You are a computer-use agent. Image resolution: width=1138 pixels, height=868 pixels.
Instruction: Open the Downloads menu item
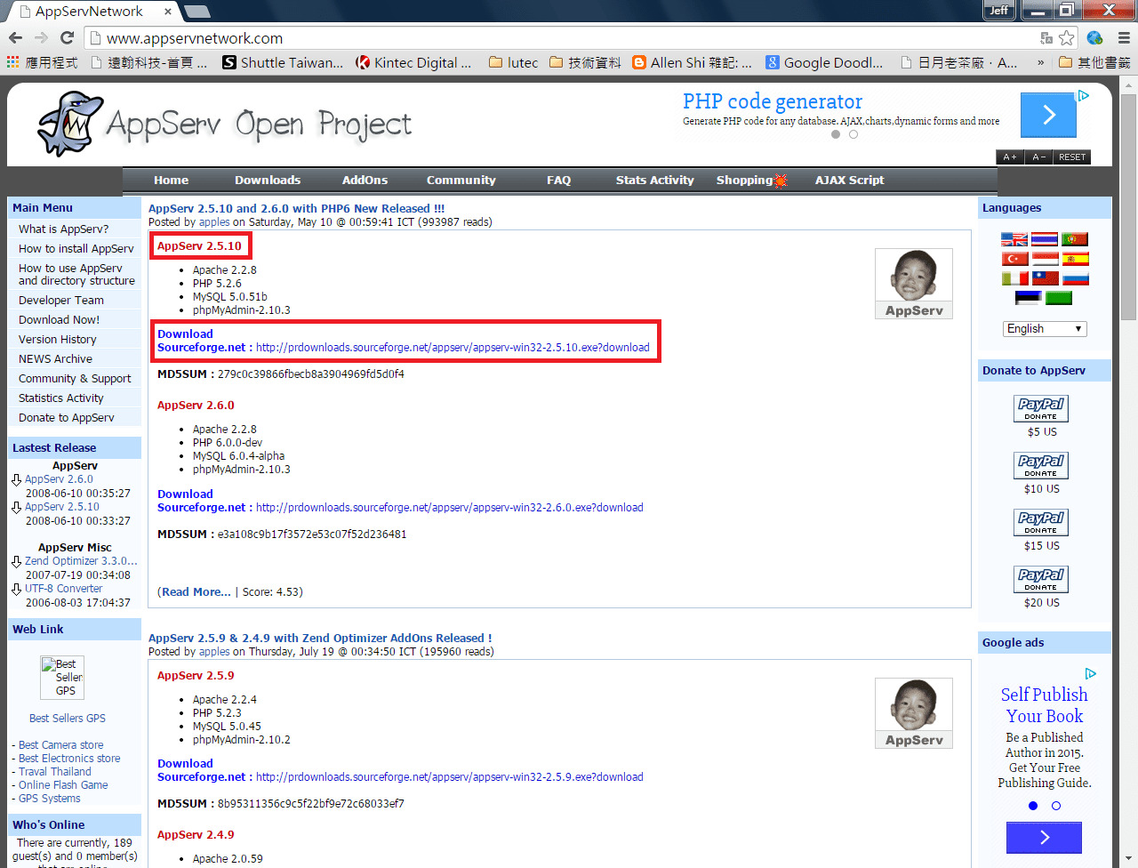(x=268, y=180)
